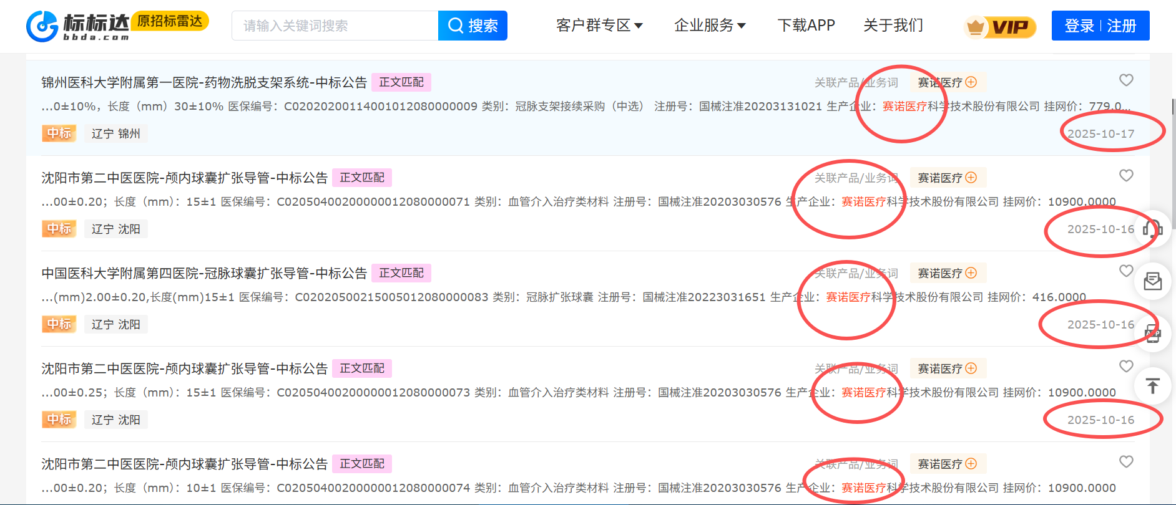Screen dimensions: 1176x505
Task: Click the 辽宁 沈阳 tag under 中国医科大学 row
Action: click(x=116, y=324)
